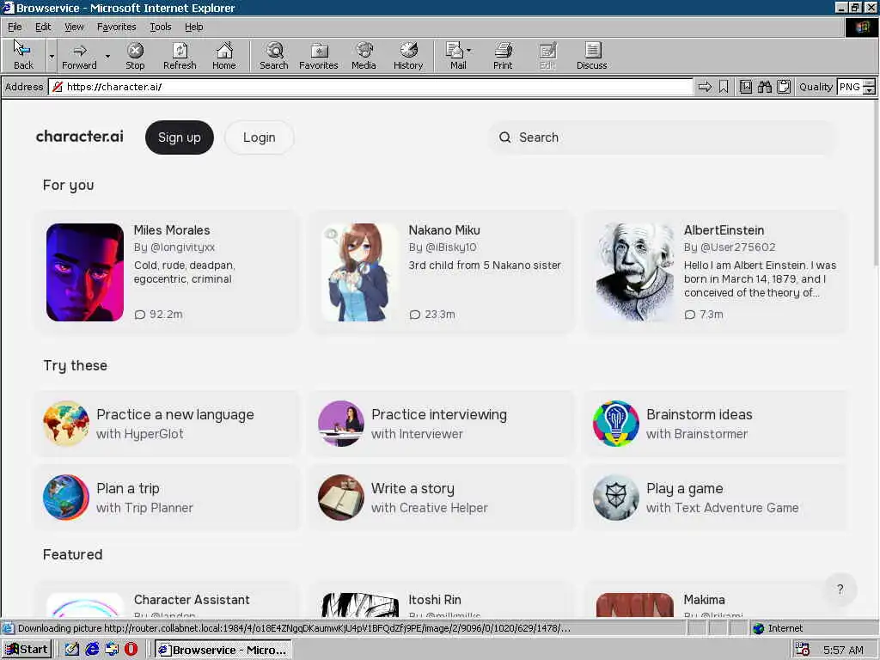Image resolution: width=880 pixels, height=660 pixels.
Task: Click the Text Adventure Game dice icon
Action: click(x=615, y=498)
